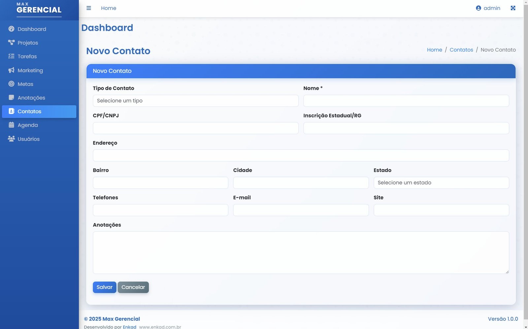The width and height of the screenshot is (528, 329).
Task: Click the Agenda calendar icon
Action: tap(11, 125)
